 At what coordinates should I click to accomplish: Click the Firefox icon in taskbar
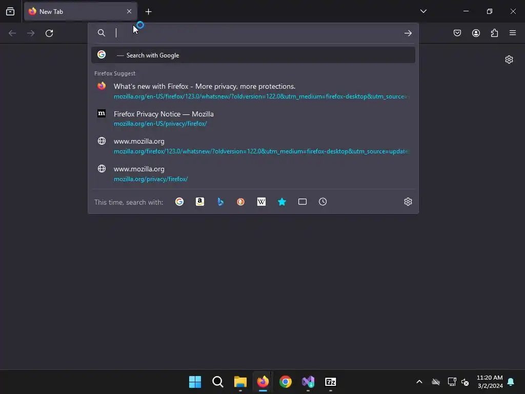pos(263,382)
